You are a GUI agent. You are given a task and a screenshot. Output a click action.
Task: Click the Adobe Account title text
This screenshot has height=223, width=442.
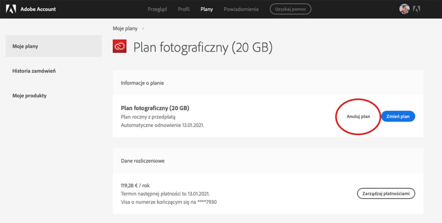click(x=38, y=9)
